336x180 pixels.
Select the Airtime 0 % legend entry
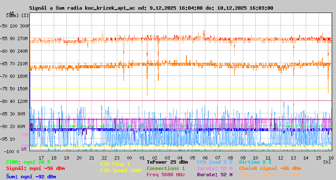[255, 162]
